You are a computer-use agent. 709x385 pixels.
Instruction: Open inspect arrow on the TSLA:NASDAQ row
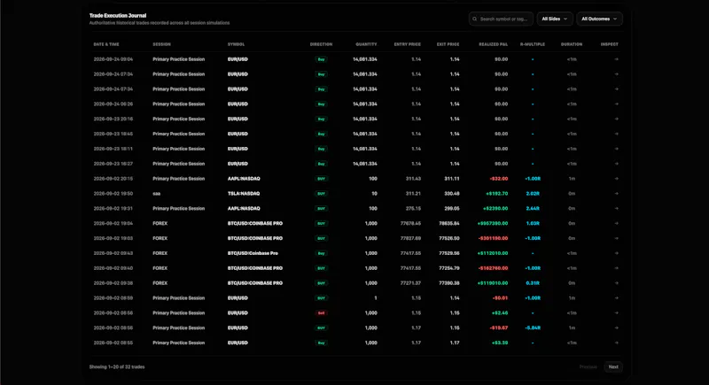pos(616,193)
